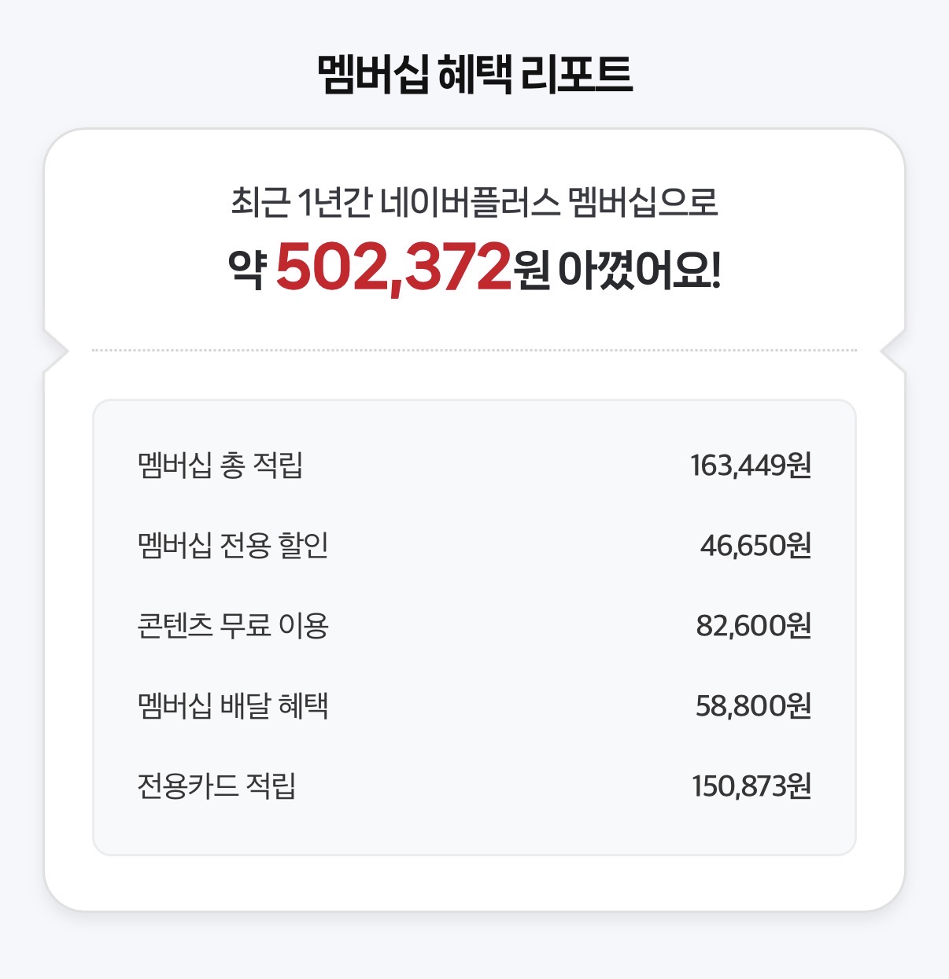Select the 58,800원 amount
This screenshot has height=979, width=949.
click(x=753, y=705)
